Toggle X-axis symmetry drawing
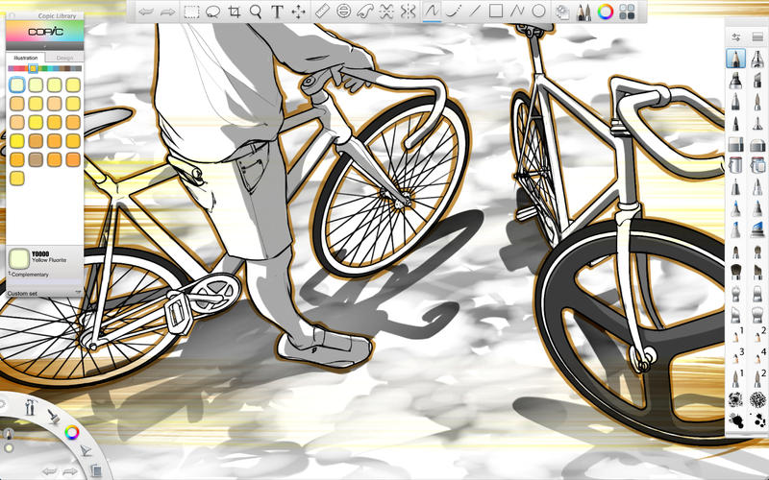 click(386, 12)
